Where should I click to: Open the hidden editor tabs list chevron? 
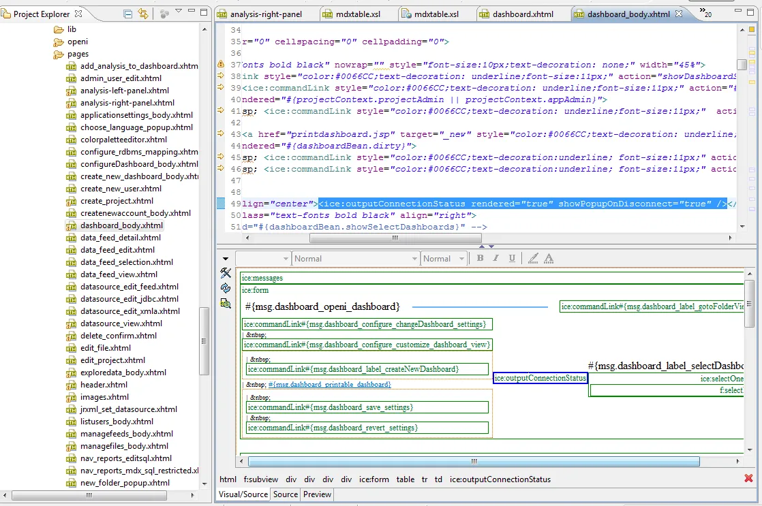[x=705, y=12]
